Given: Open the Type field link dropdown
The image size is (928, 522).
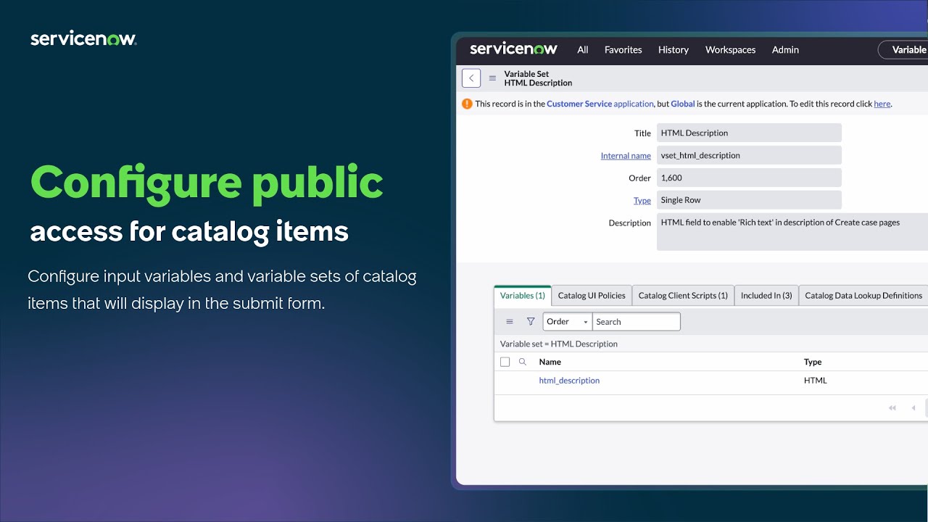Looking at the screenshot, I should click(642, 200).
